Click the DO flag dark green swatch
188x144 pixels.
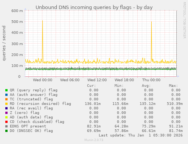[6, 131]
